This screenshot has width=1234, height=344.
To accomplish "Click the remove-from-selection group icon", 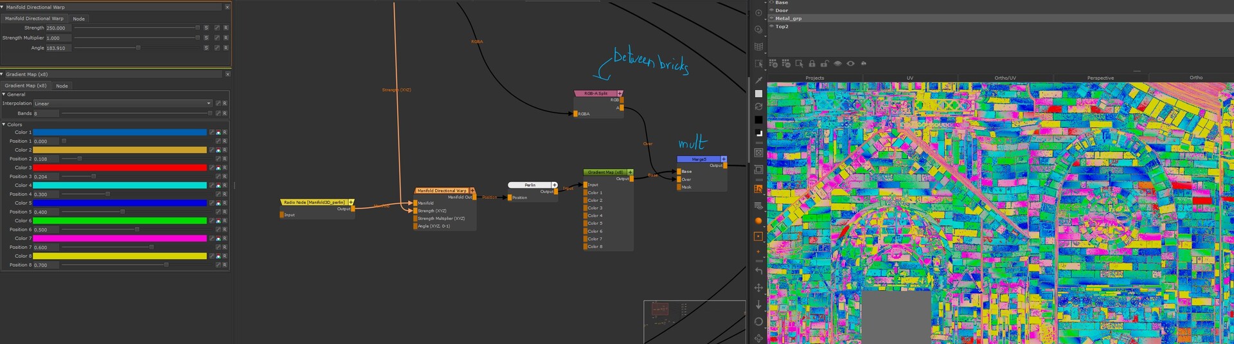I will [x=786, y=64].
